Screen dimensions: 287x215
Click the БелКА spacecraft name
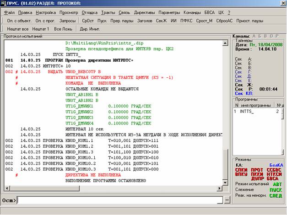(276, 165)
